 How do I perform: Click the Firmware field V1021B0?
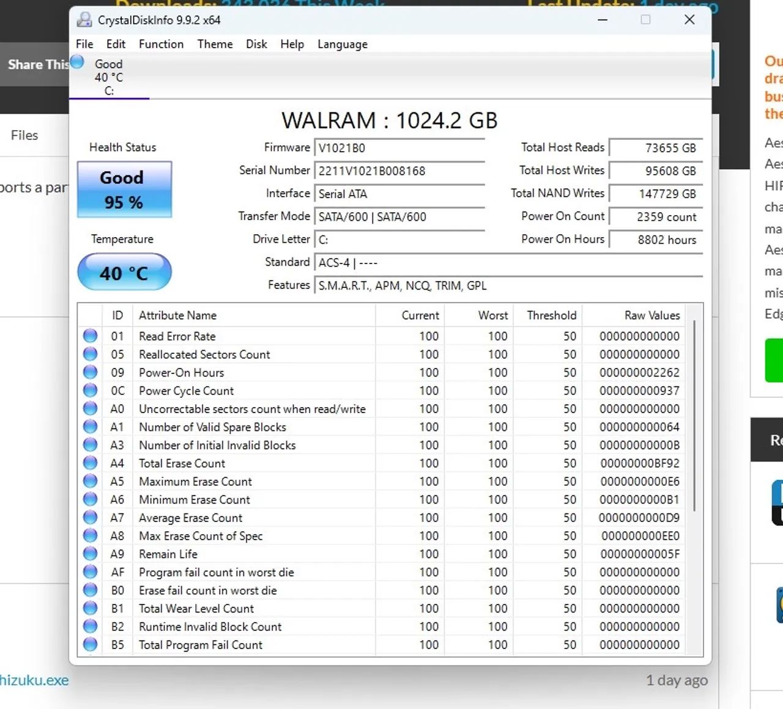(x=399, y=148)
